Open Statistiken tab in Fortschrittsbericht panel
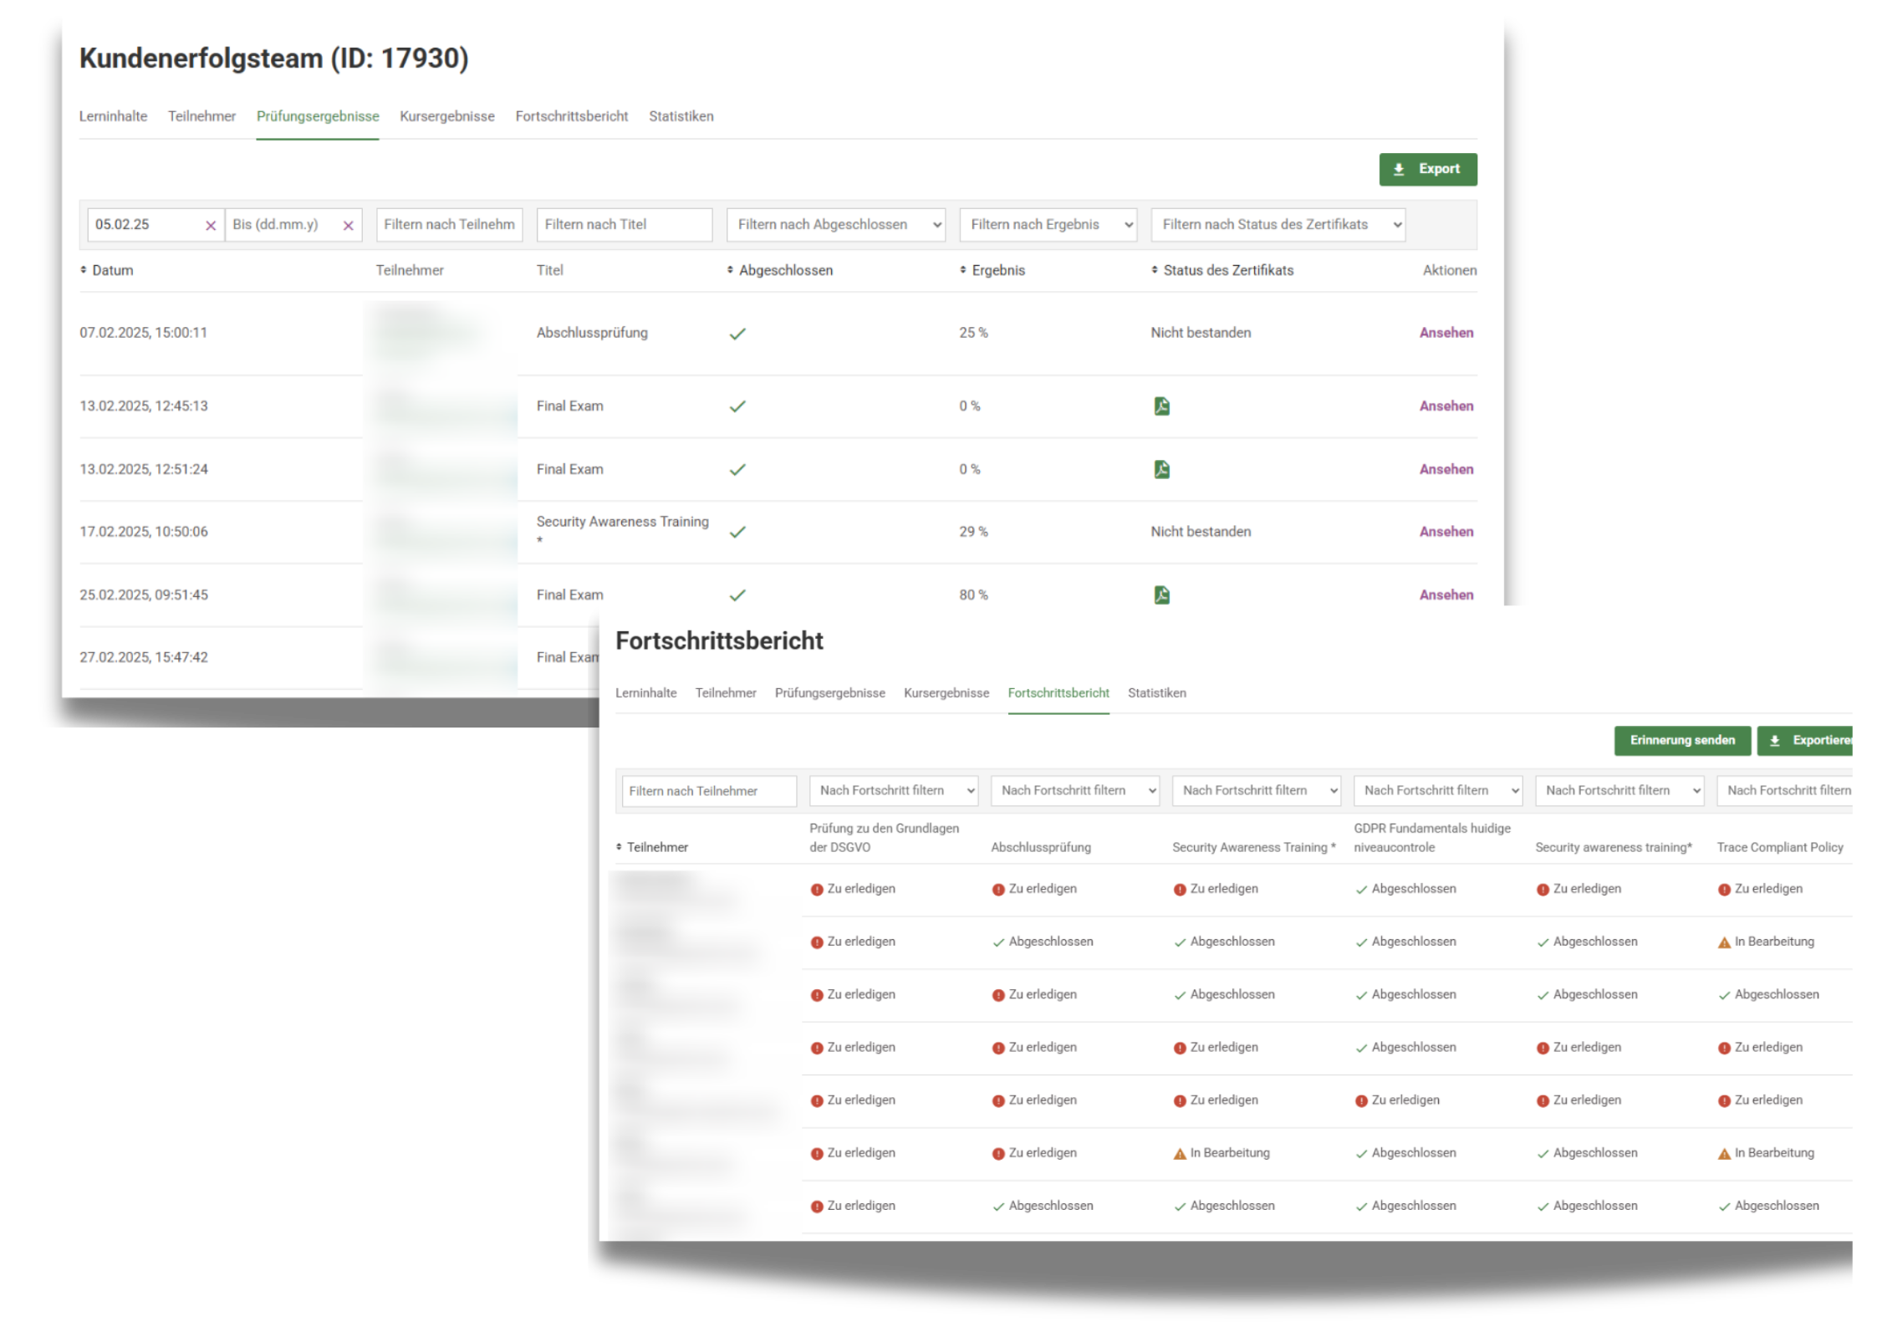The height and width of the screenshot is (1327, 1877). tap(1156, 692)
